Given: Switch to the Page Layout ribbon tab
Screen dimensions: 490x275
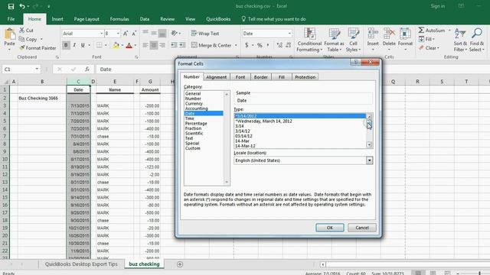Looking at the screenshot, I should [x=87, y=19].
